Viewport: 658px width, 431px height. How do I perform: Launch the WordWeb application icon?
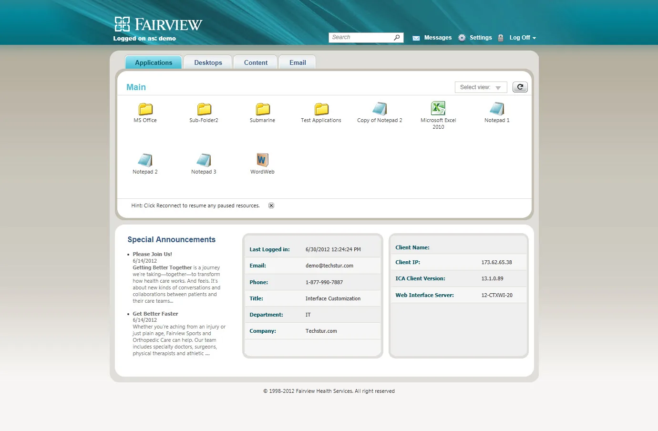point(262,160)
